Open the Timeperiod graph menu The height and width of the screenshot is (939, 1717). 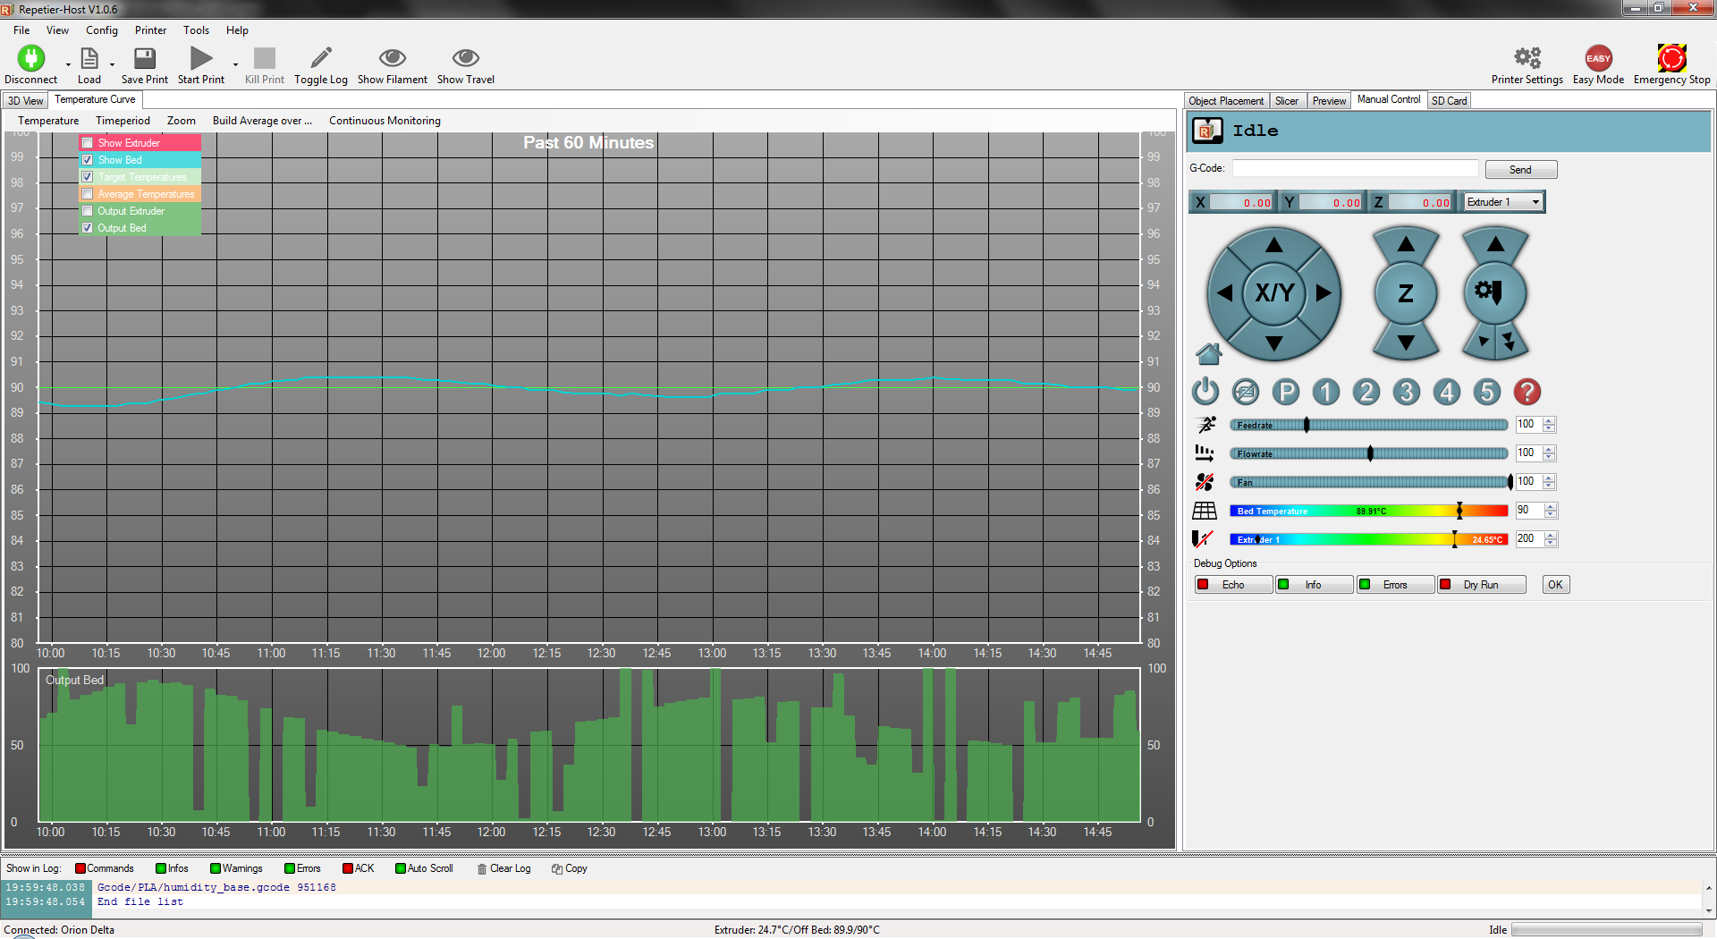point(123,121)
